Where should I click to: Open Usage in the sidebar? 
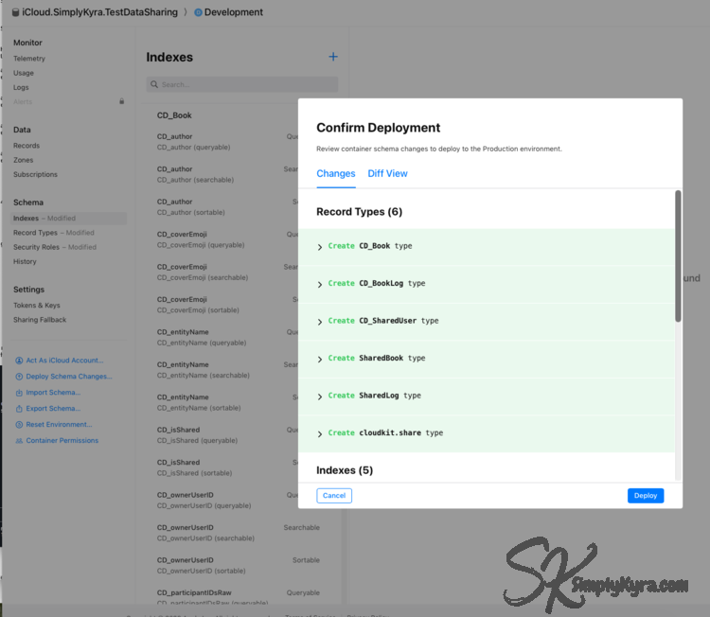pyautogui.click(x=24, y=73)
